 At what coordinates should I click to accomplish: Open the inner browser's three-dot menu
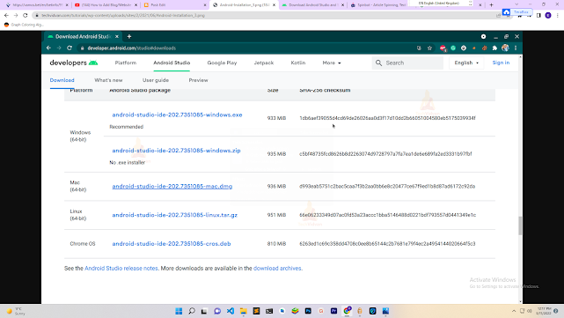[516, 48]
